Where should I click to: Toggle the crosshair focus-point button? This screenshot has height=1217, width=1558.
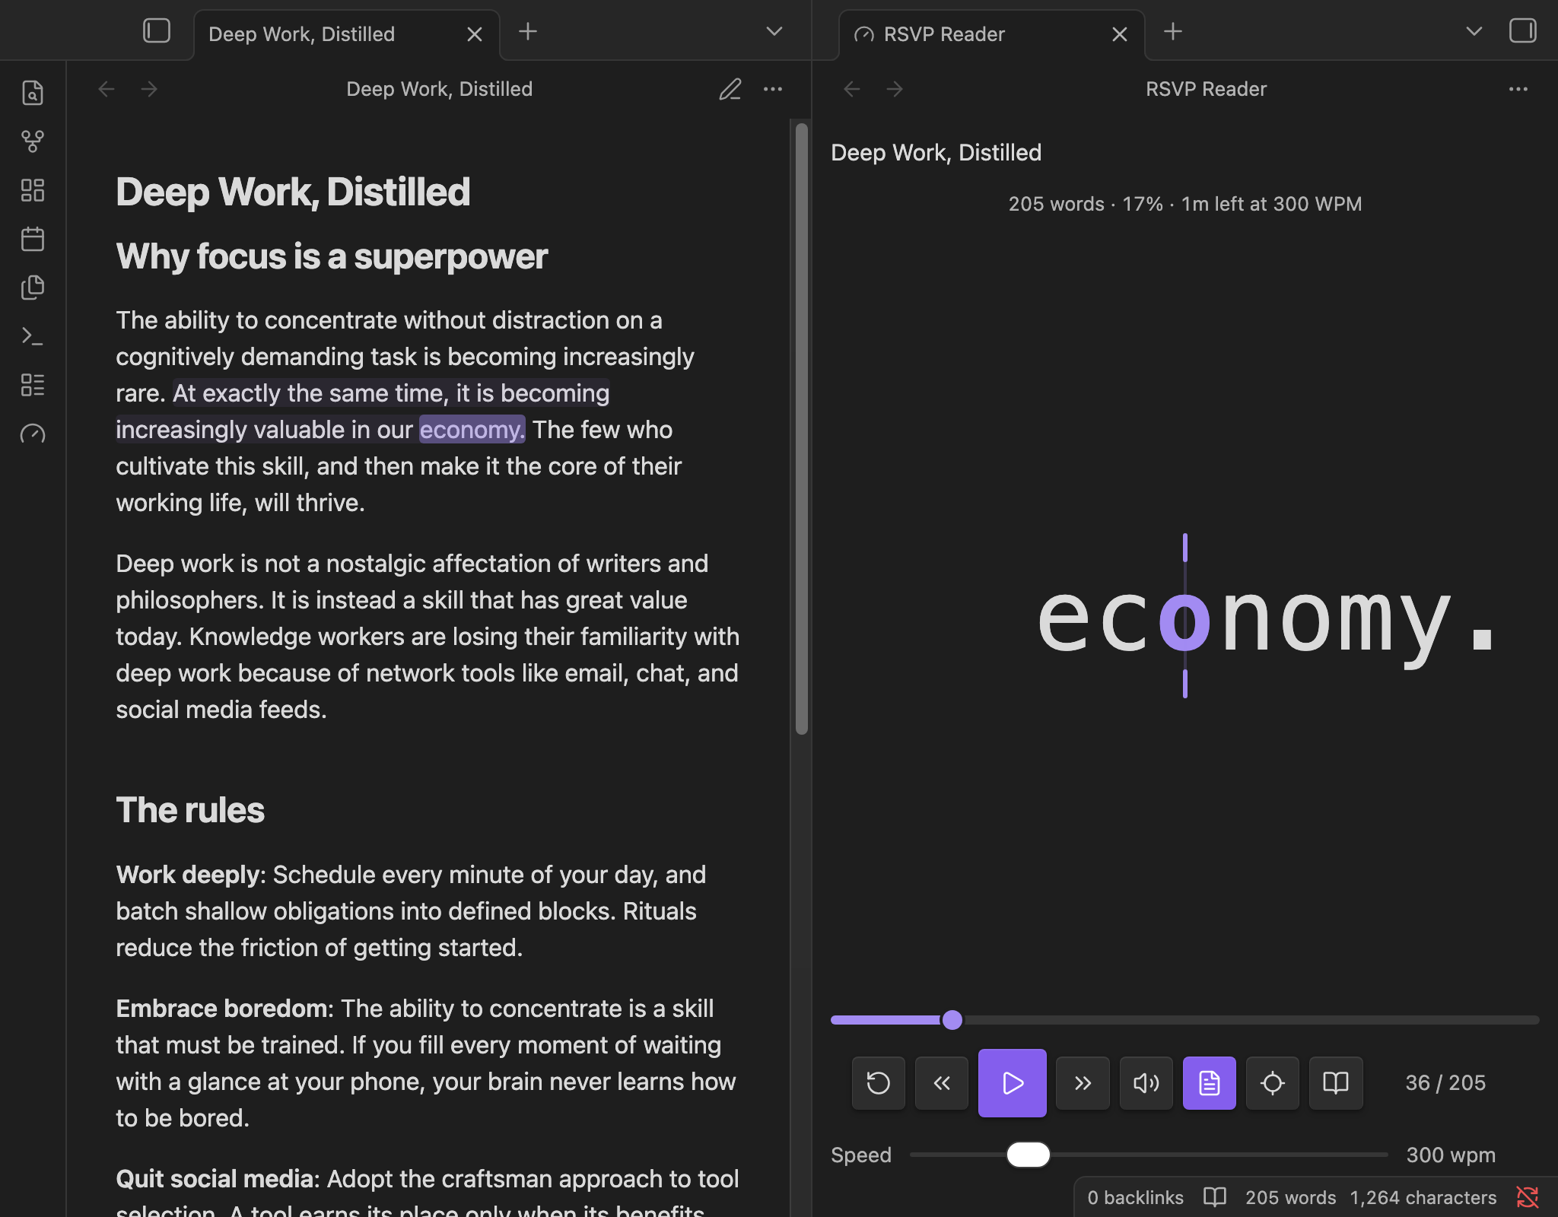click(x=1273, y=1083)
